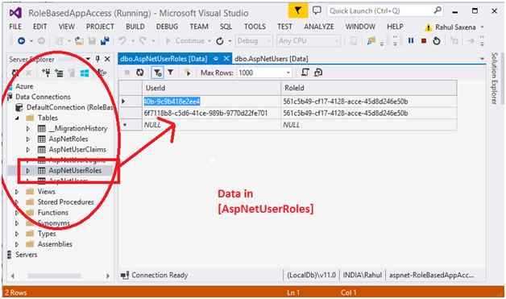Open the document tabs overflow dropdown
Screen dimensions: 506x299
(x=482, y=59)
